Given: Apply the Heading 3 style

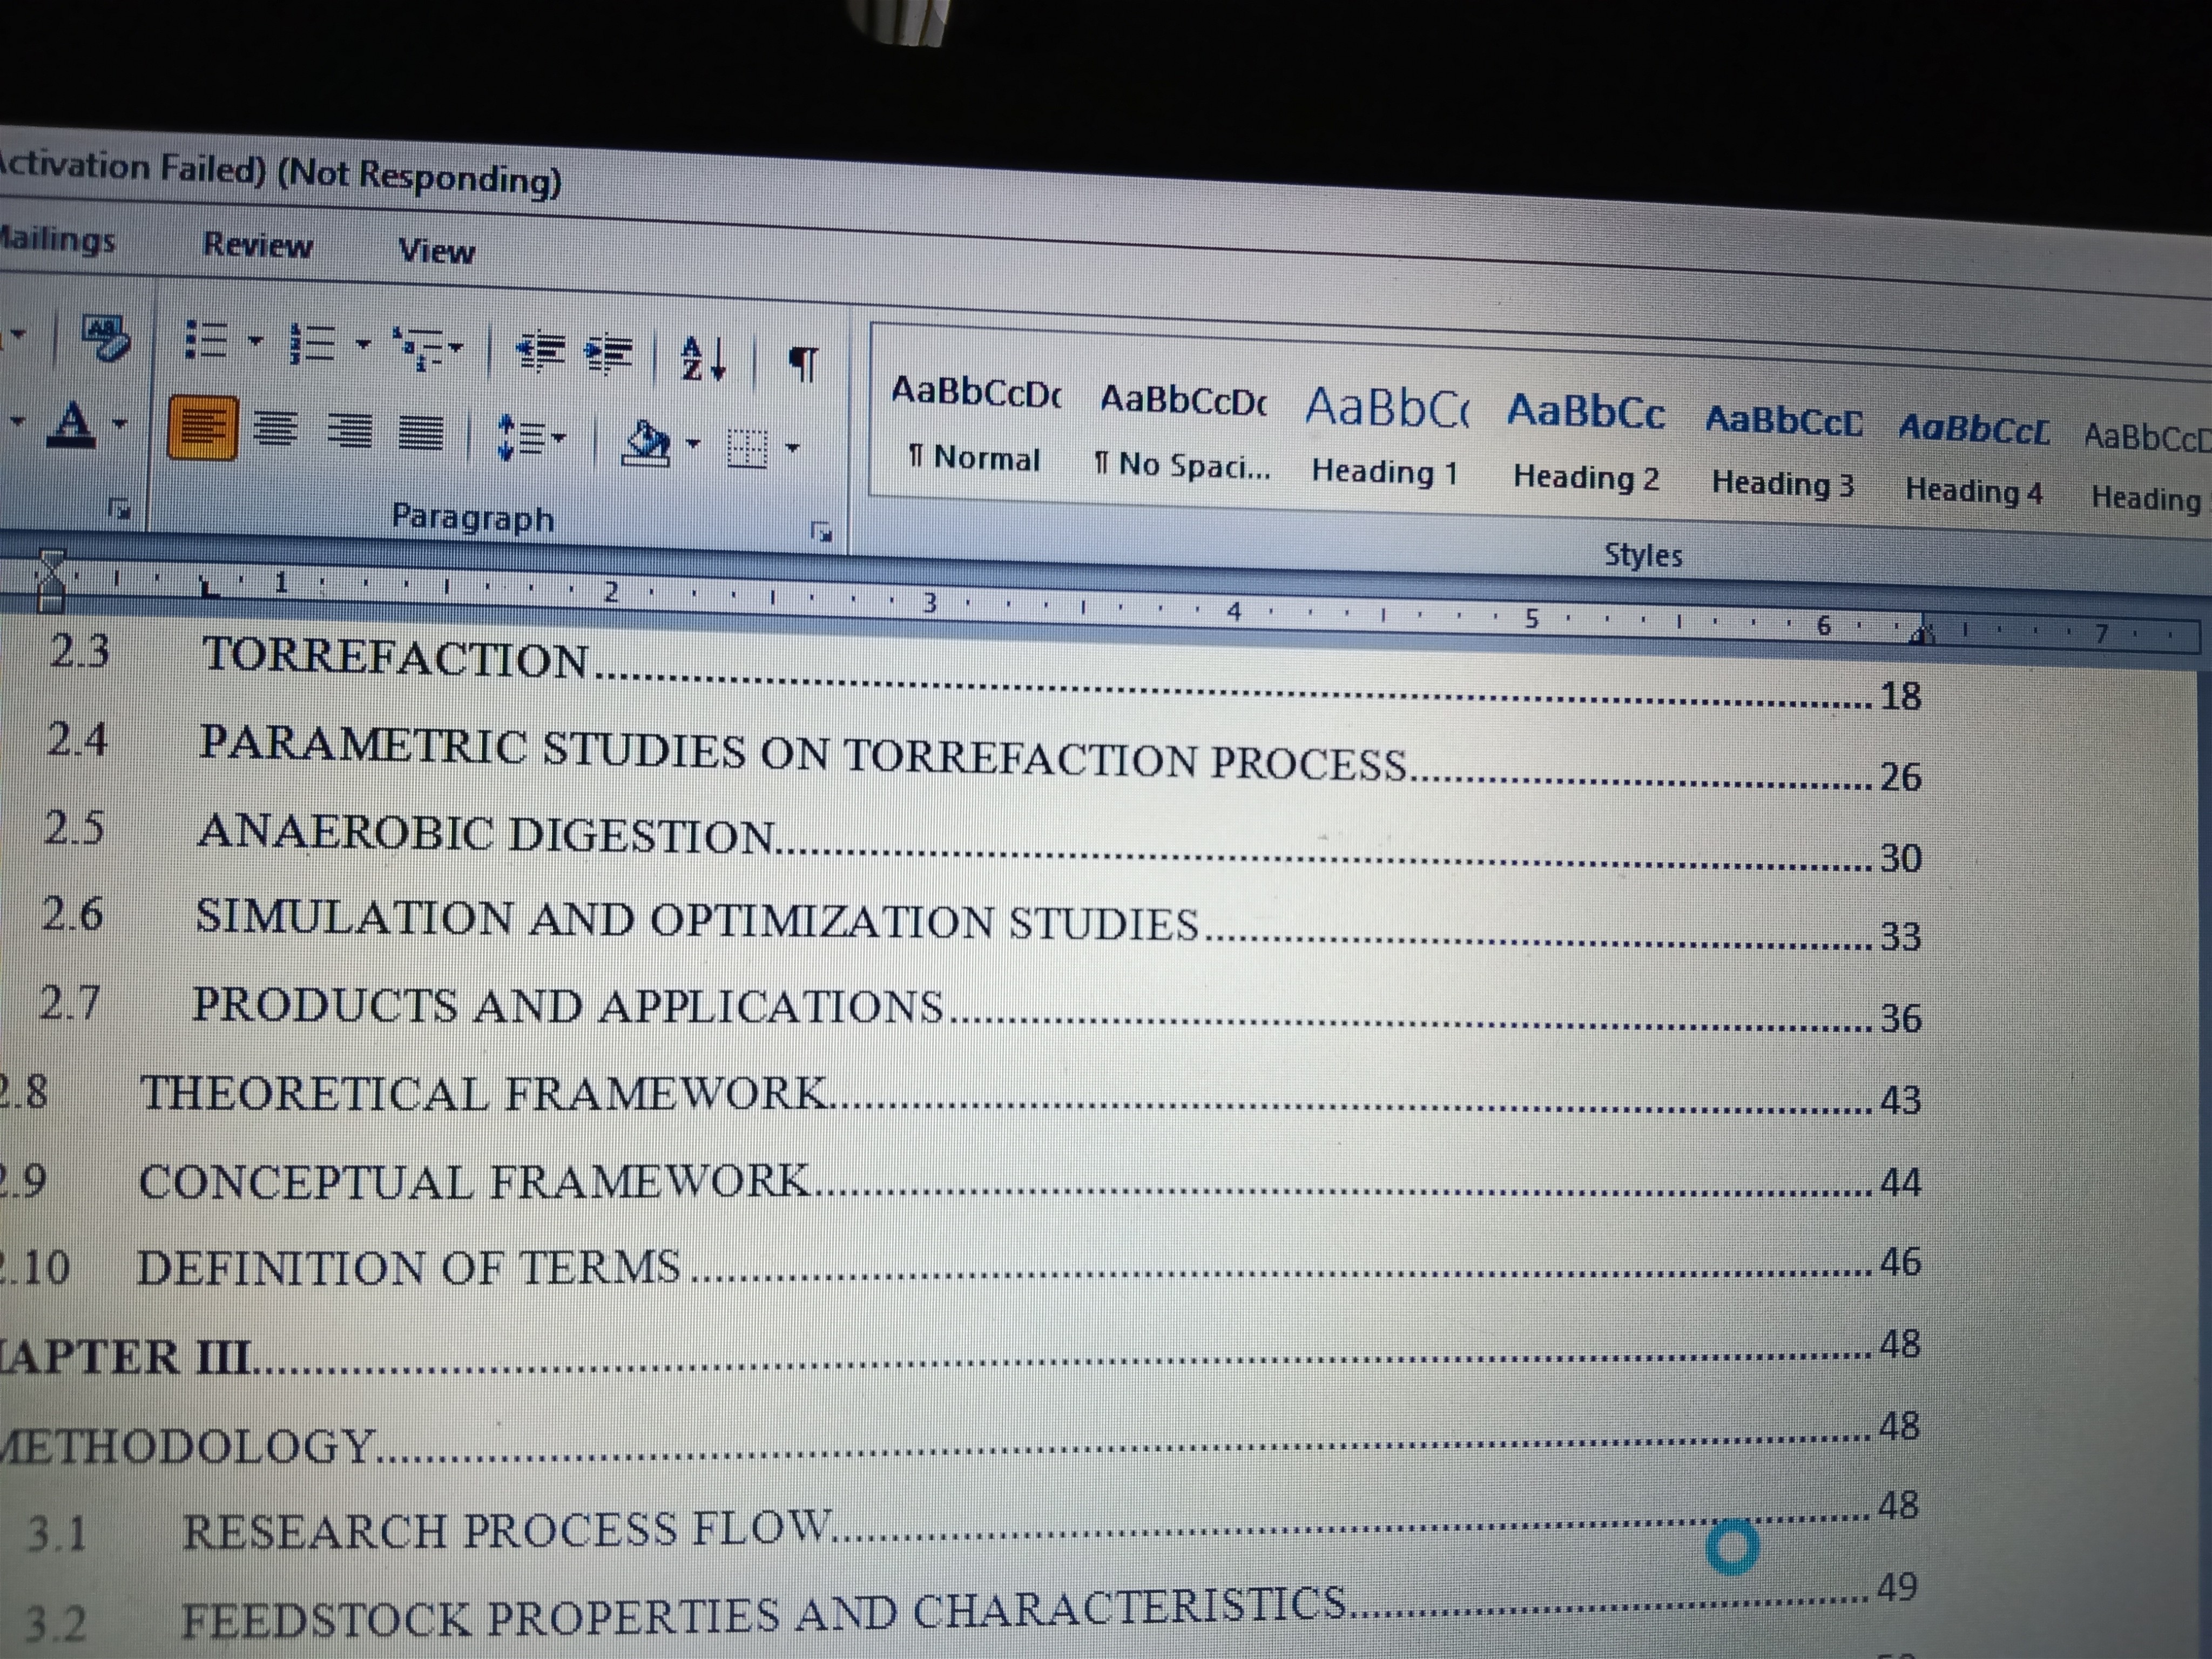Looking at the screenshot, I should [1783, 451].
